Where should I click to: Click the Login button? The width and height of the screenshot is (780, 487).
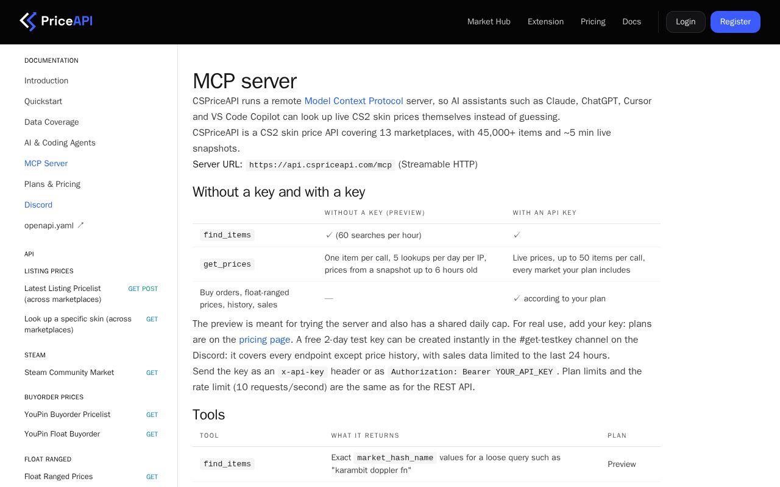(x=686, y=22)
